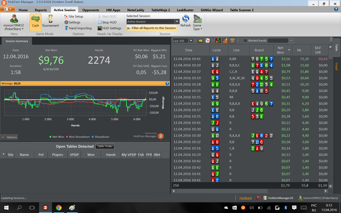This screenshot has width=341, height=213.
Task: Click the trophy icon in hands toolbar
Action: click(x=232, y=40)
